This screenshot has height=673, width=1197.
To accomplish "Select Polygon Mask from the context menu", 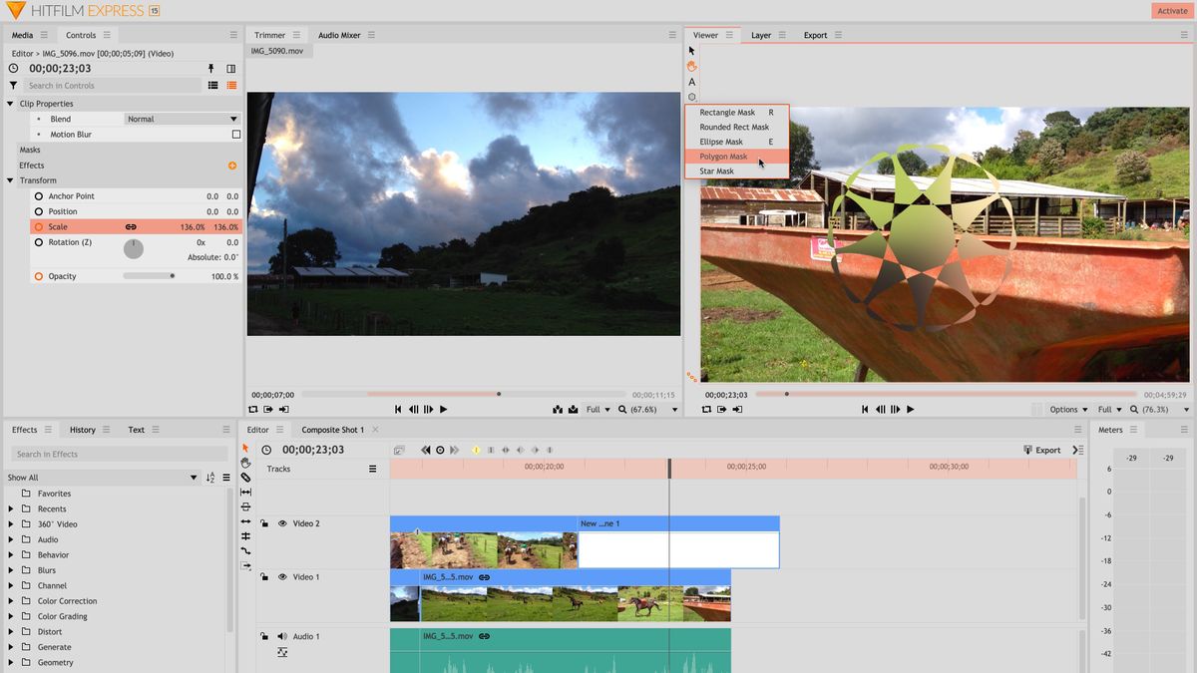I will coord(724,156).
